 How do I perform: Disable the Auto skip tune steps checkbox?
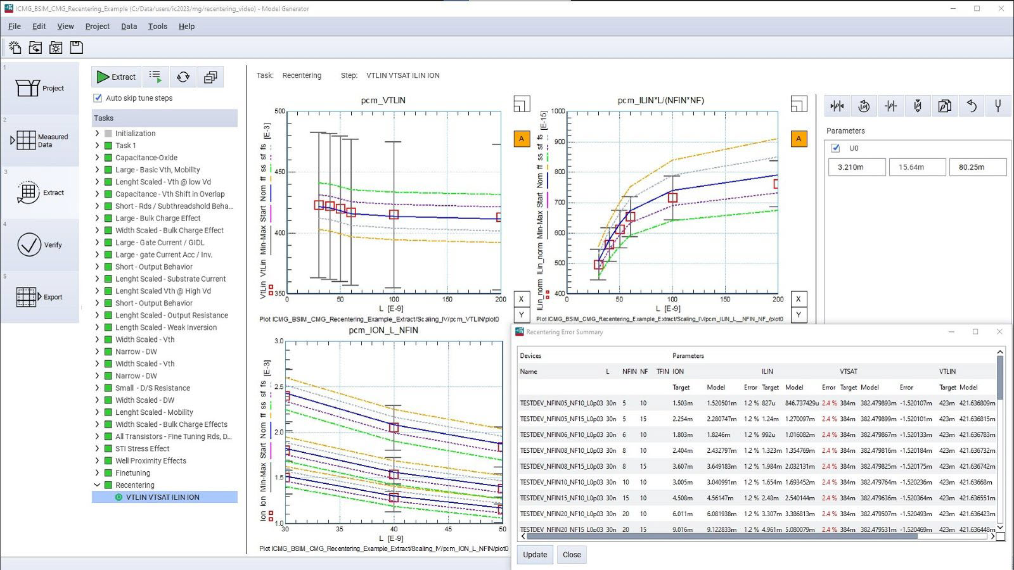(96, 98)
